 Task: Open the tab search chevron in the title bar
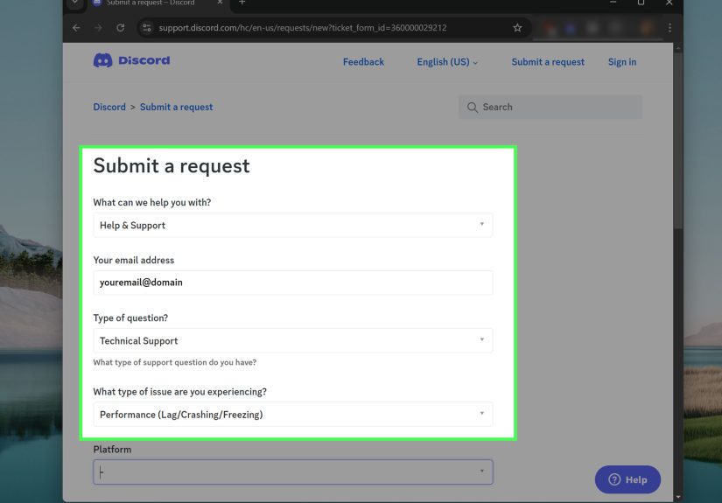pyautogui.click(x=74, y=3)
